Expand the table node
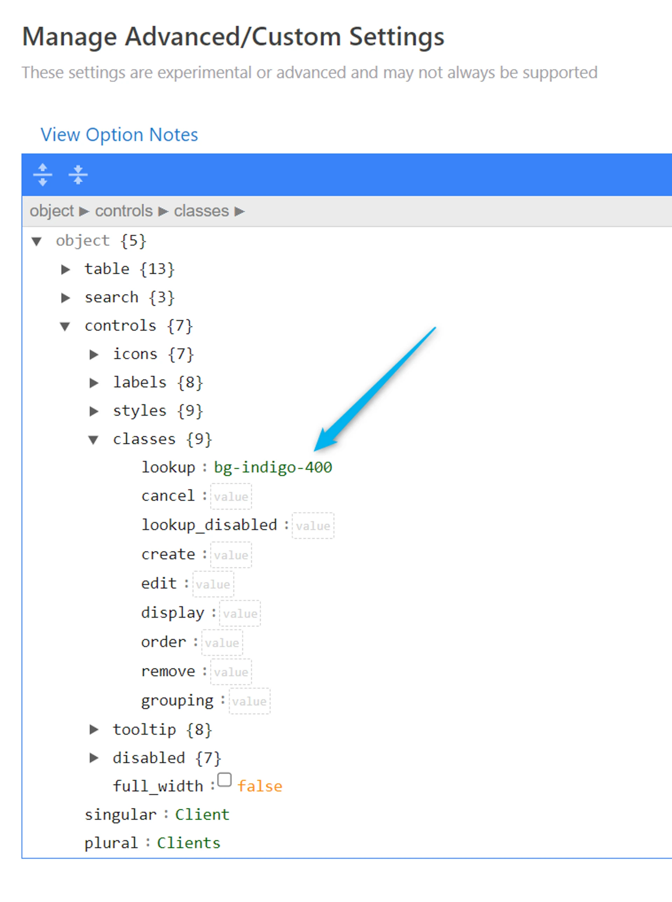 coord(65,269)
